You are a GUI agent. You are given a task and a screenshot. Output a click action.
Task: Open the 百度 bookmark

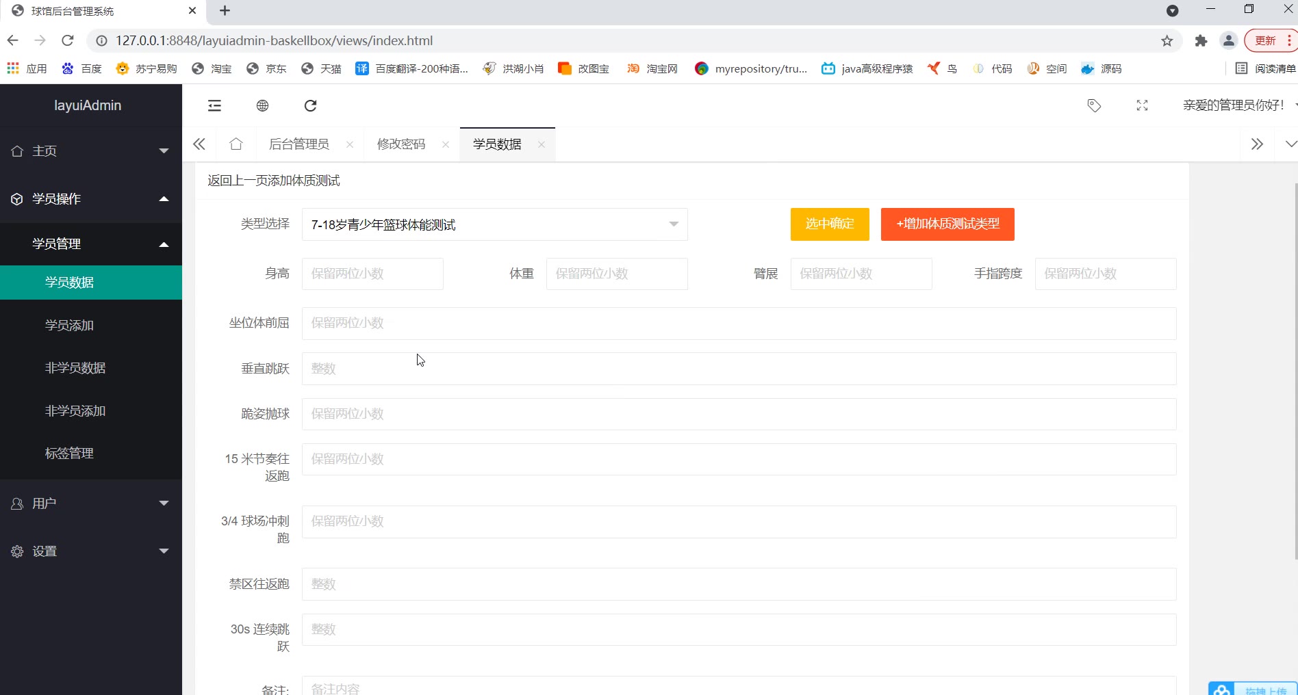tap(81, 68)
